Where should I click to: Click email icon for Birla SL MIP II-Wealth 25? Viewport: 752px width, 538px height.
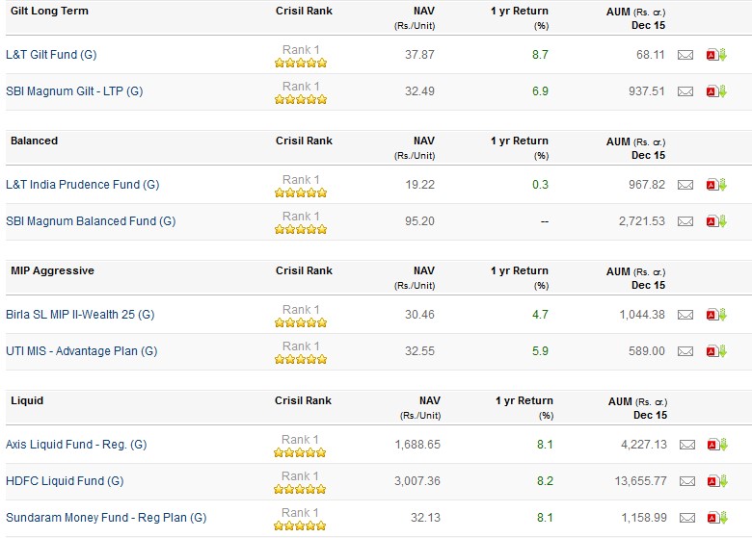685,315
